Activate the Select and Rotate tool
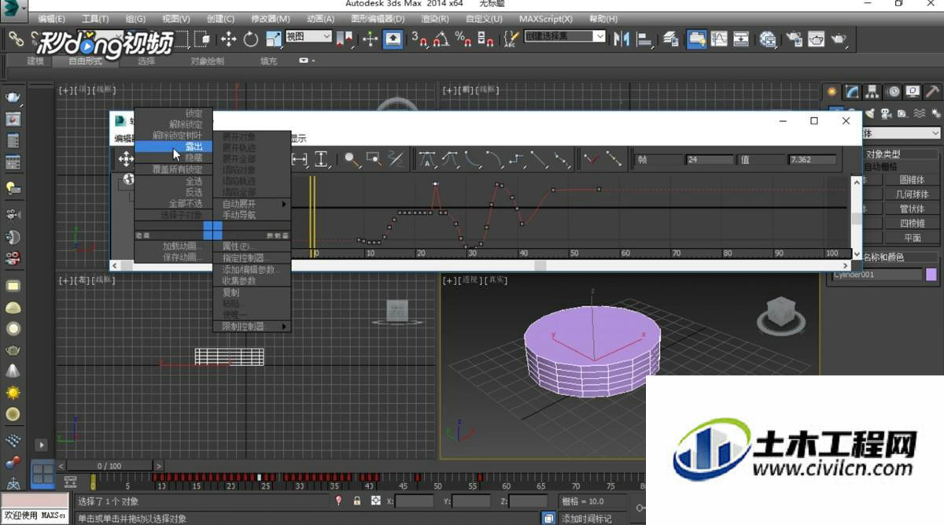Screen dimensions: 944x525 coord(251,38)
